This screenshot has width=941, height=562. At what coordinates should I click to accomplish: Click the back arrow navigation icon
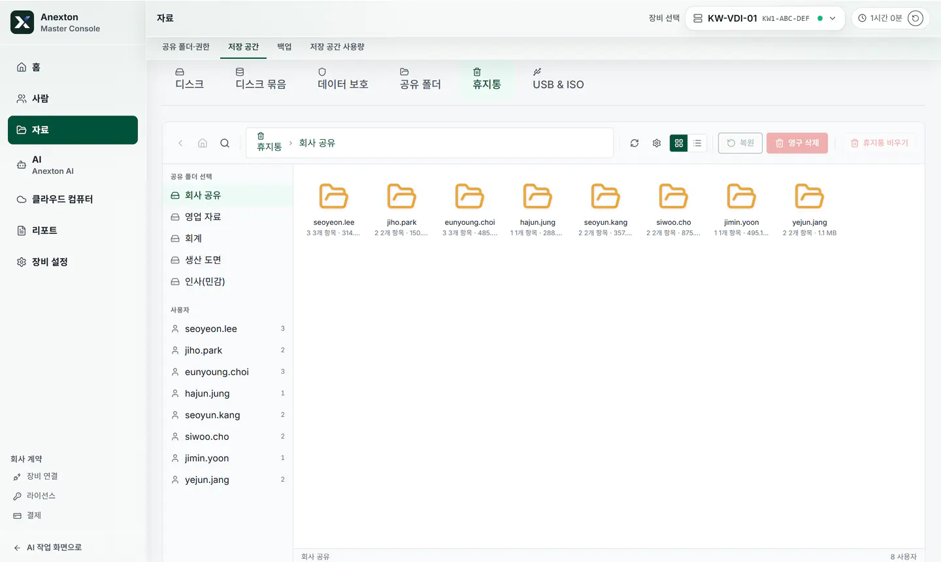point(180,143)
